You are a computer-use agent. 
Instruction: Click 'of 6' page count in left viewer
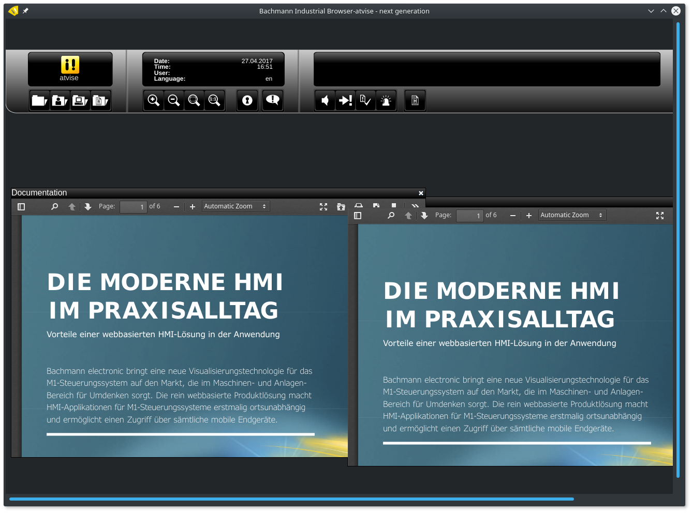(155, 206)
